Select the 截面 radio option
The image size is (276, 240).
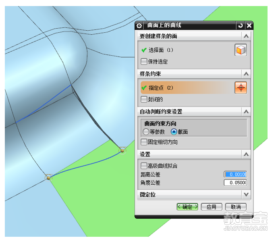tap(174, 131)
